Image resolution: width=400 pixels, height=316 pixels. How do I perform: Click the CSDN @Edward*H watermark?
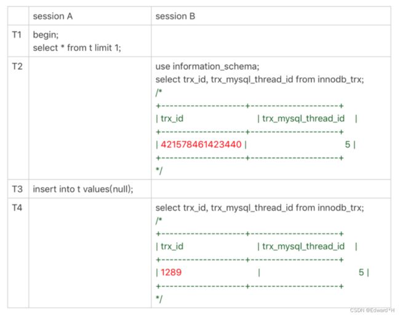(372, 310)
